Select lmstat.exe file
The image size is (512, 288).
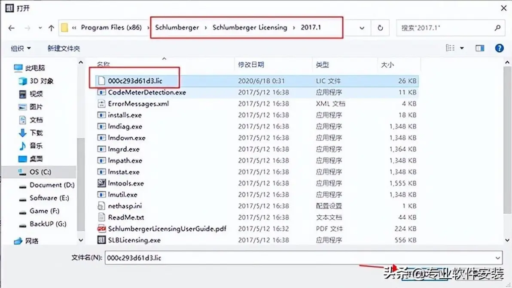(x=257, y=172)
